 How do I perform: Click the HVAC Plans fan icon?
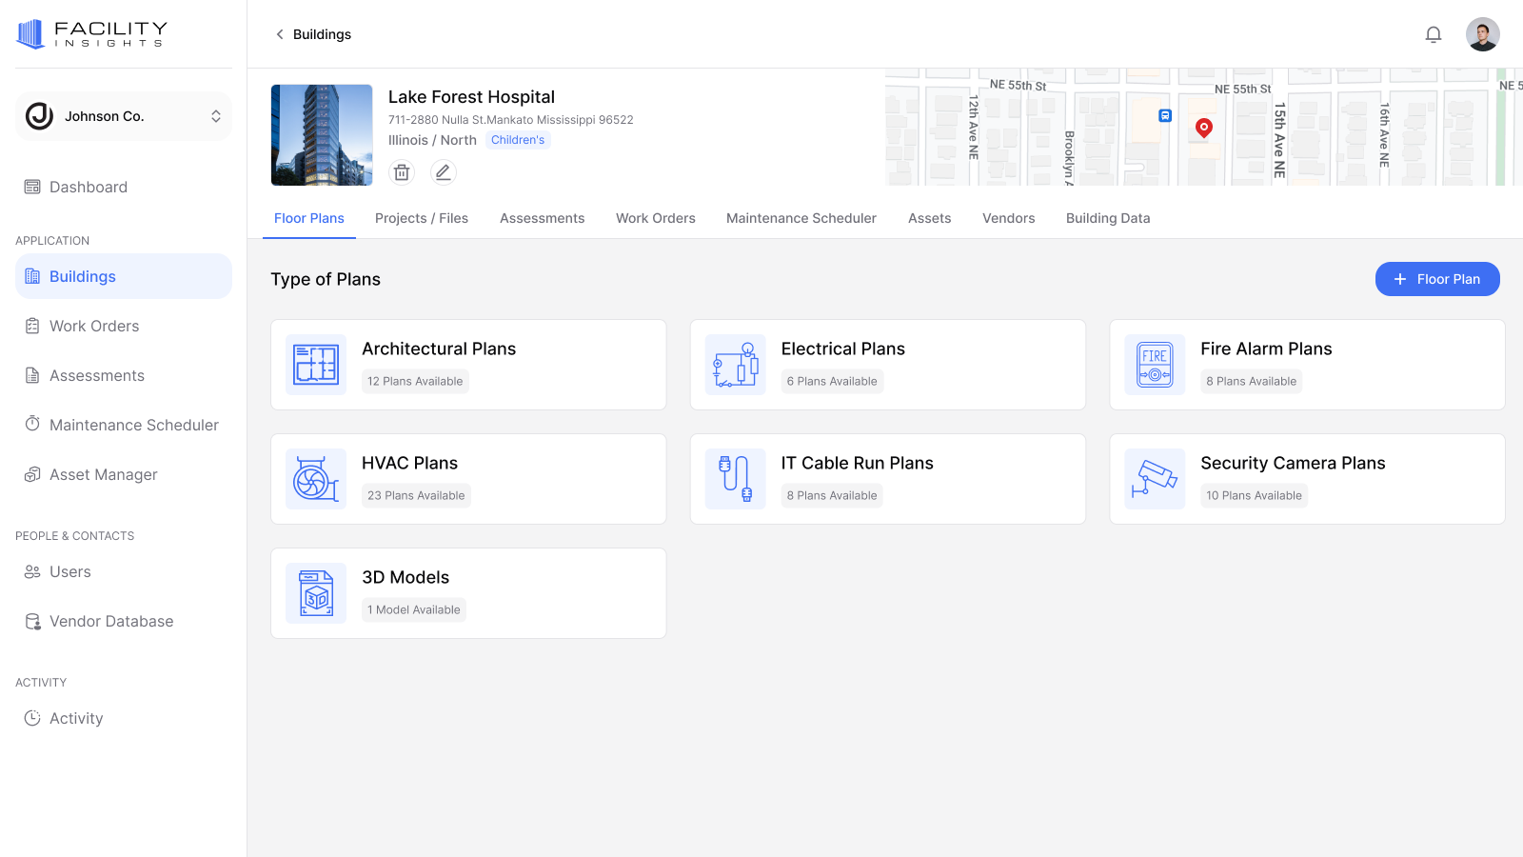coord(315,479)
